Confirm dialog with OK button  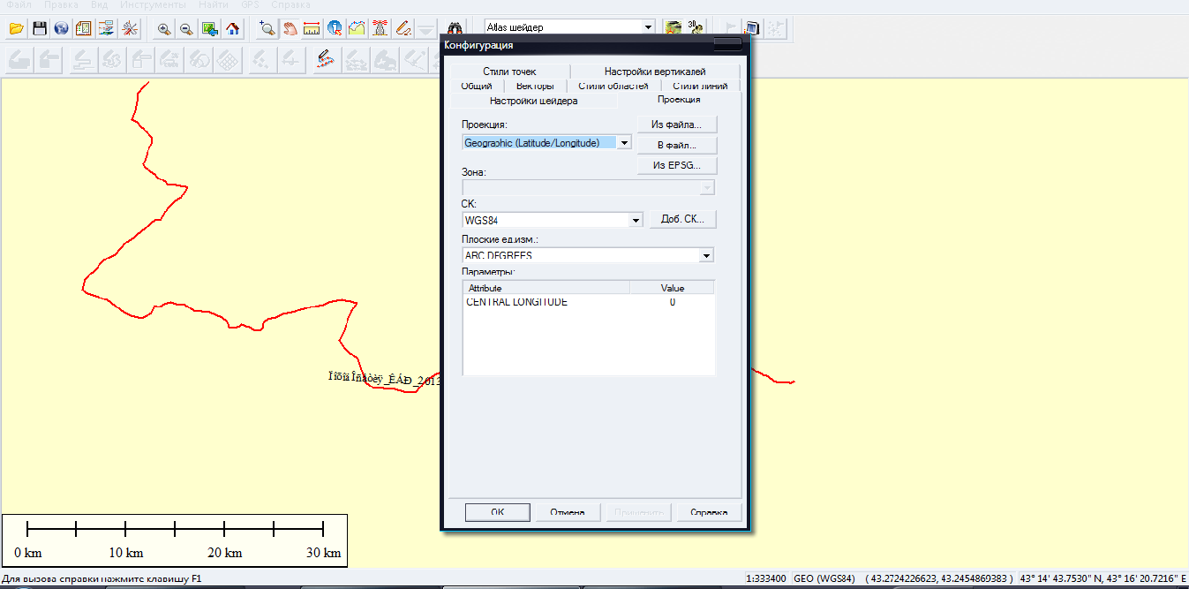[497, 512]
